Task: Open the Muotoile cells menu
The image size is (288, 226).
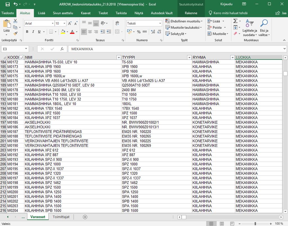Action: point(218,34)
